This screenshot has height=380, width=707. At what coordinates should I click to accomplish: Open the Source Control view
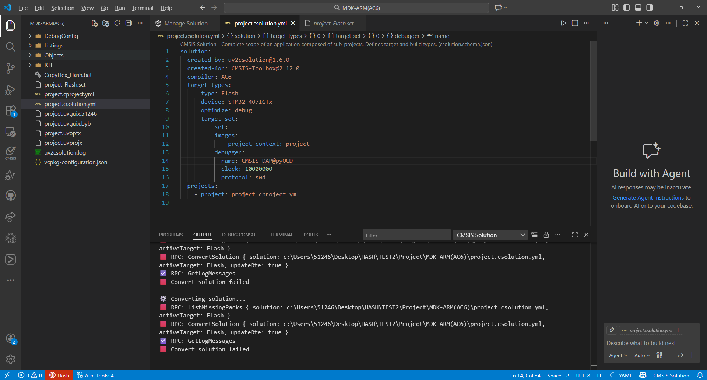[10, 68]
